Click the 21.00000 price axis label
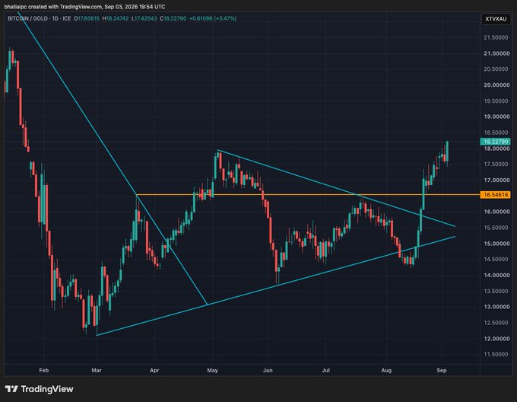This screenshot has height=402, width=517. click(496, 53)
